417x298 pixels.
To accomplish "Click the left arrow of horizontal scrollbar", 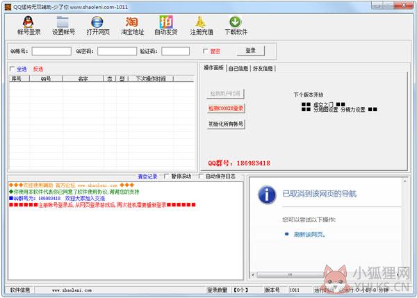I will [253, 275].
